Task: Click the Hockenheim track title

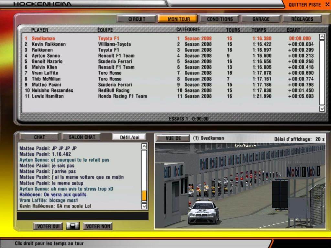Action: point(42,4)
